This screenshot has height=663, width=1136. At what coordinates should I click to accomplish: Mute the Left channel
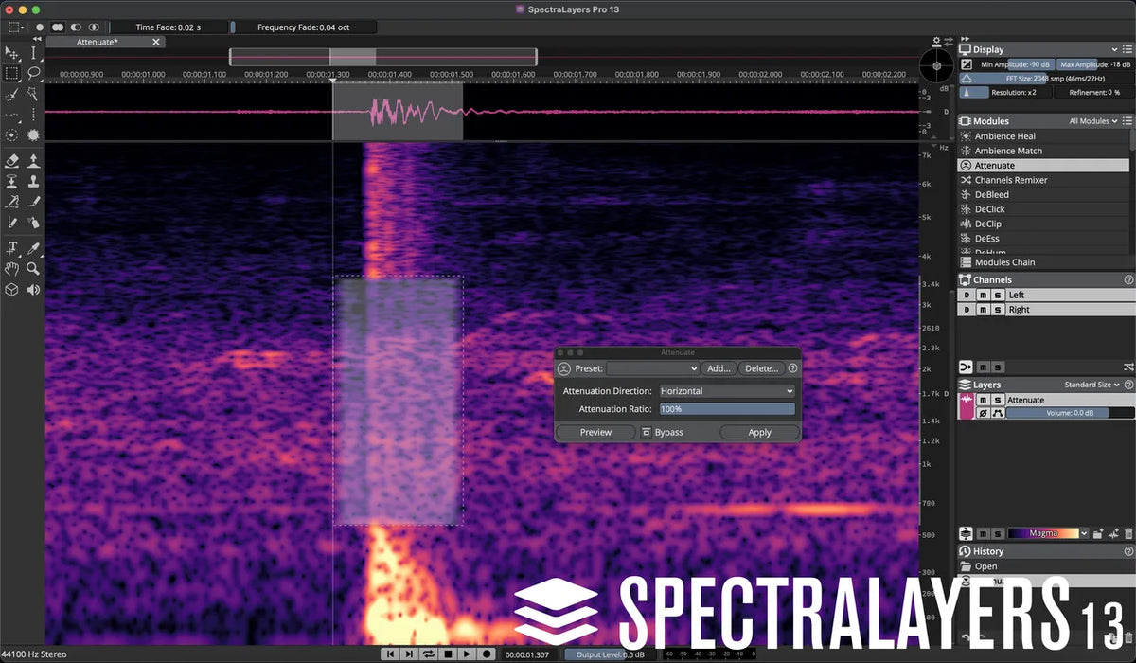click(983, 296)
